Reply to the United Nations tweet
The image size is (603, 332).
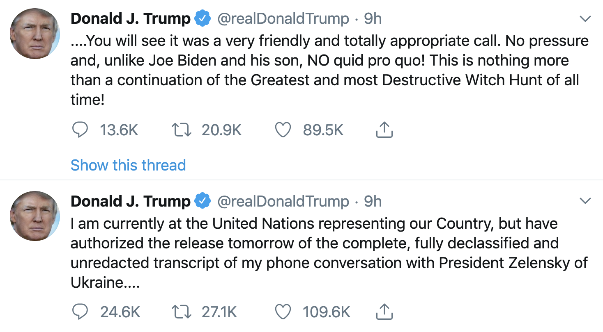pyautogui.click(x=80, y=313)
